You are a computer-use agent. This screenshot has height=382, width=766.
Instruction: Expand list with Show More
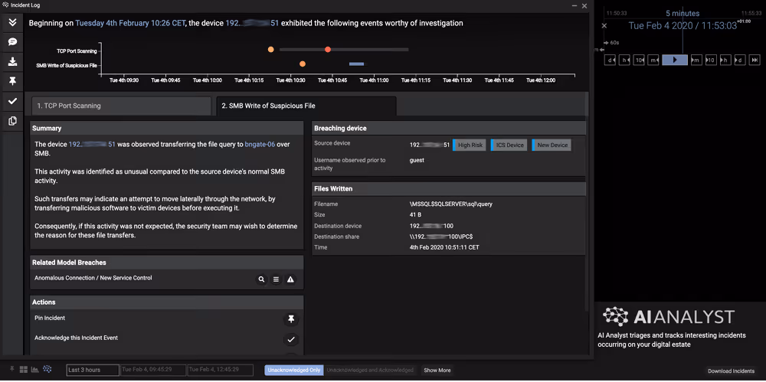[437, 371]
